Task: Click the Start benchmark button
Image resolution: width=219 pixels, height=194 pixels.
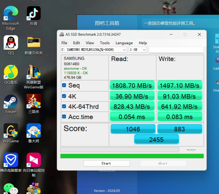Action: [106, 163]
